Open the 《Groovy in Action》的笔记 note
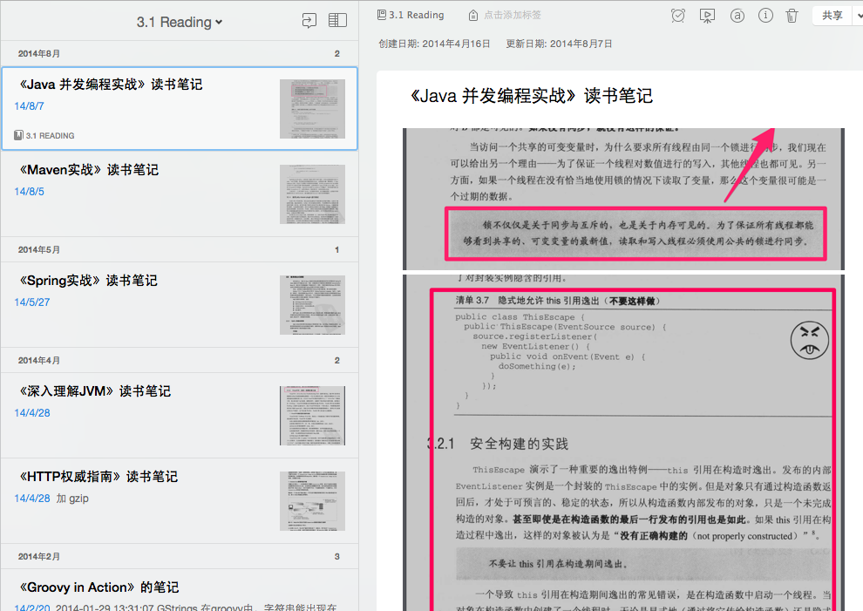Viewport: 863px width, 611px height. (x=180, y=591)
